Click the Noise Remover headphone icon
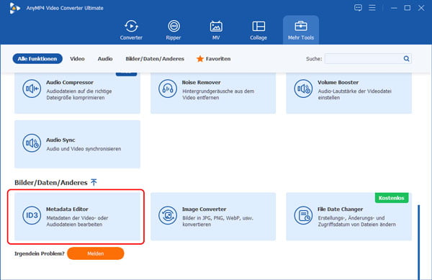The image size is (432, 280). click(x=168, y=89)
